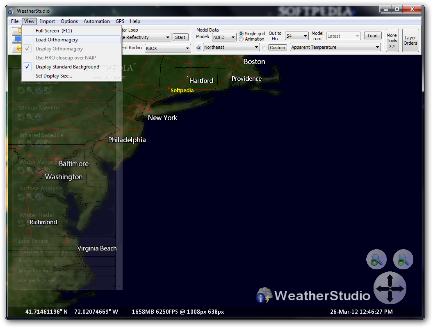Viewport: 433px width, 328px height.
Task: Choose Set Display Size from View menu
Action: 71,76
